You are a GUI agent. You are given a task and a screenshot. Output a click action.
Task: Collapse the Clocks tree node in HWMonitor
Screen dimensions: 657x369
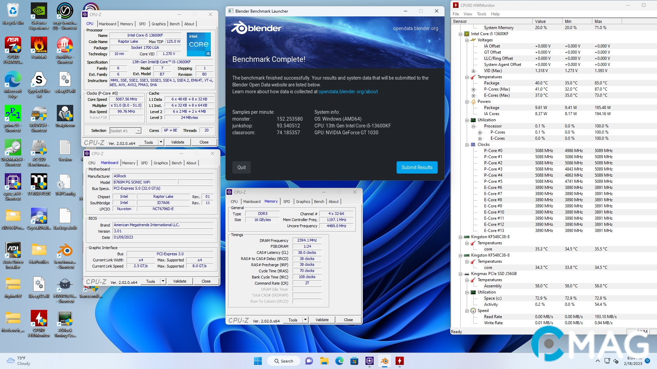467,145
